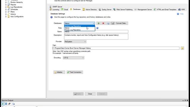
Task: Expand the Actions node
Action: coord(6,14)
